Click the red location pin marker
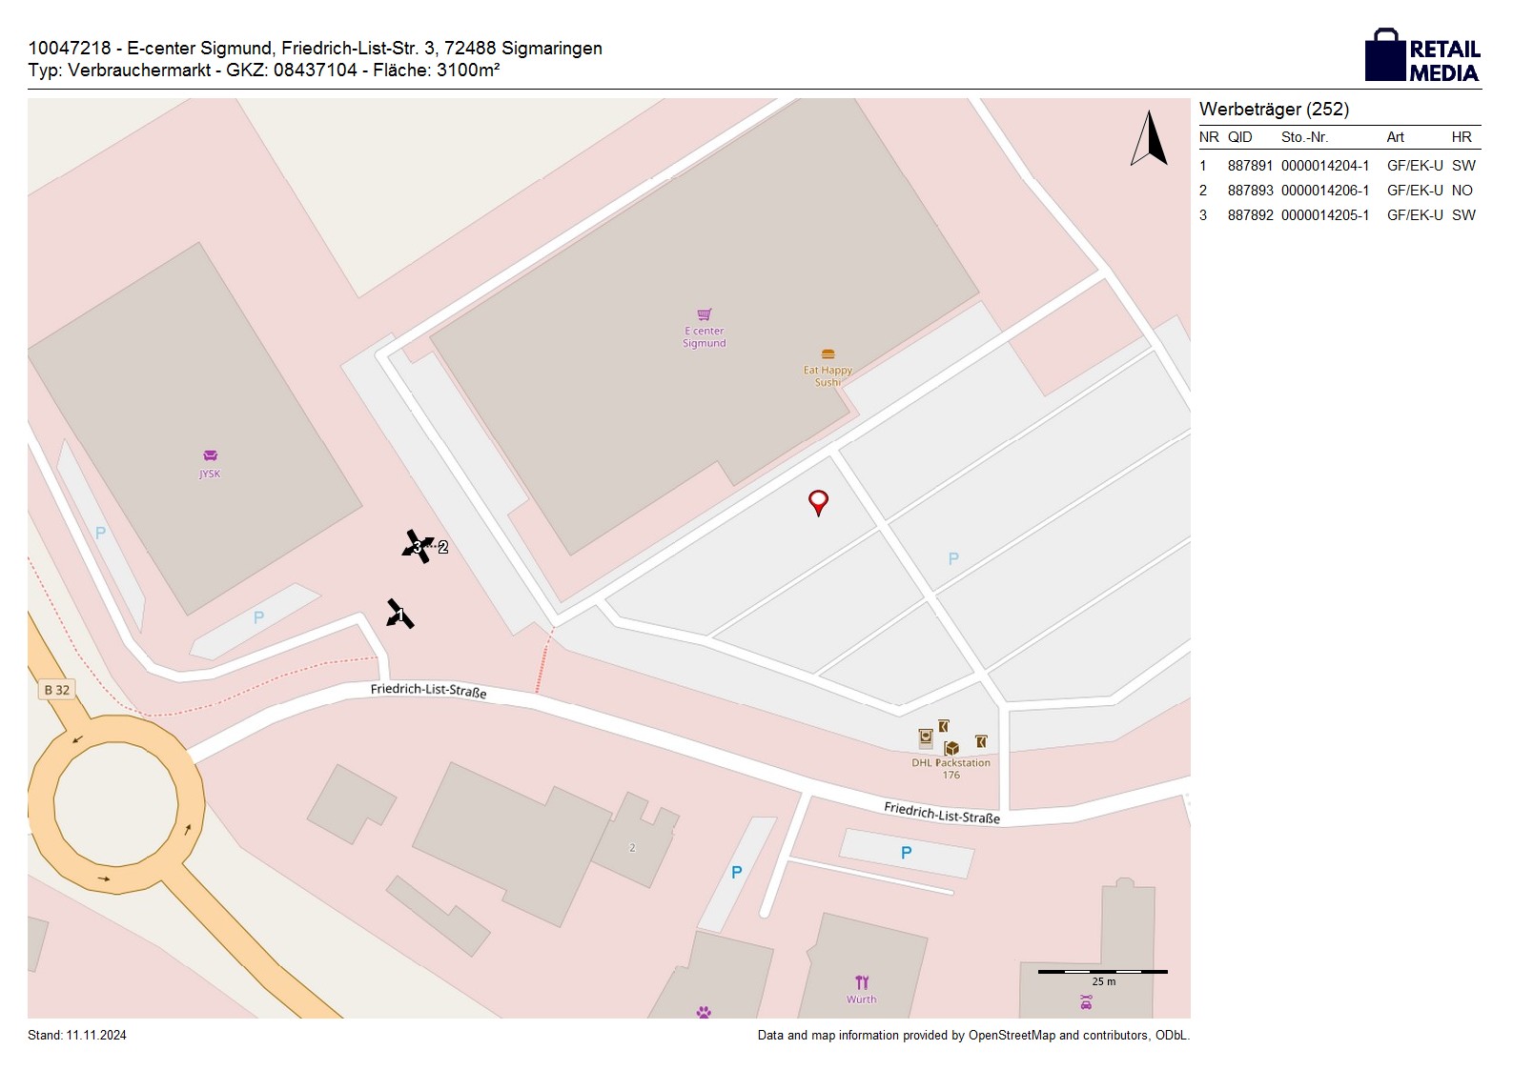The image size is (1513, 1070). [x=818, y=501]
